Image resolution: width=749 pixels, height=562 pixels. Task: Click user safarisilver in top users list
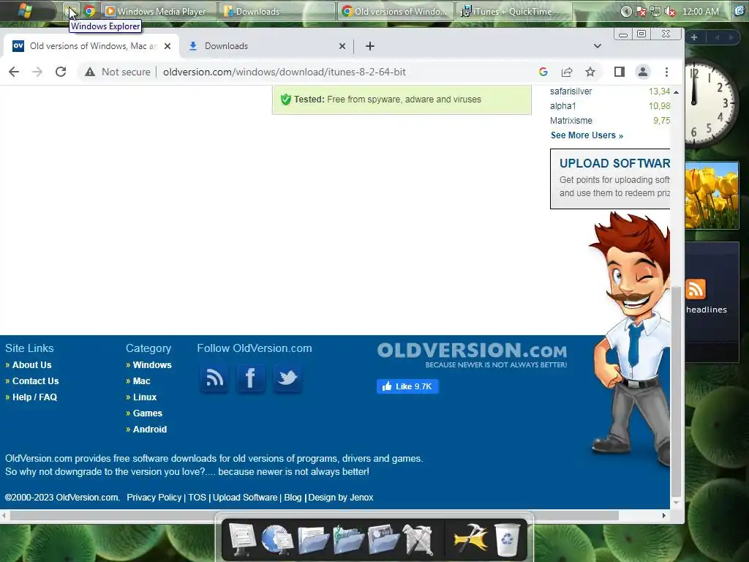tap(571, 91)
